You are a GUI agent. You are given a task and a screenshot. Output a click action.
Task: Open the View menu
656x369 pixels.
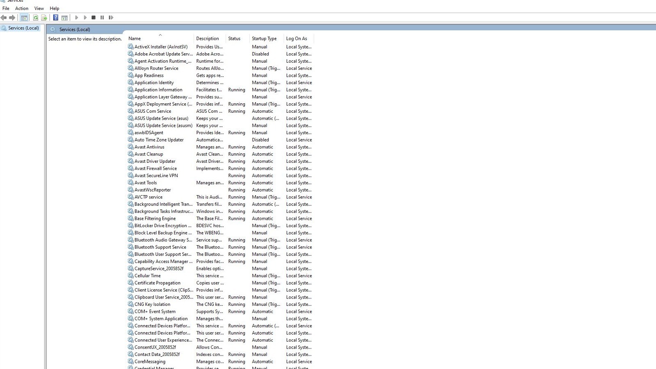coord(39,8)
